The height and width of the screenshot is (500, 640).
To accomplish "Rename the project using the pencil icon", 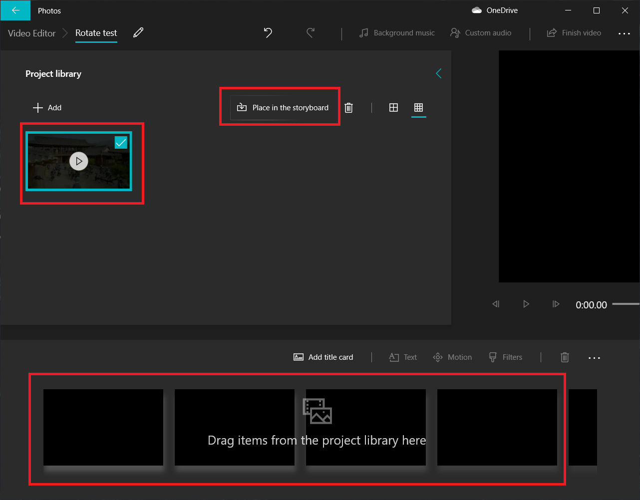I will point(138,32).
